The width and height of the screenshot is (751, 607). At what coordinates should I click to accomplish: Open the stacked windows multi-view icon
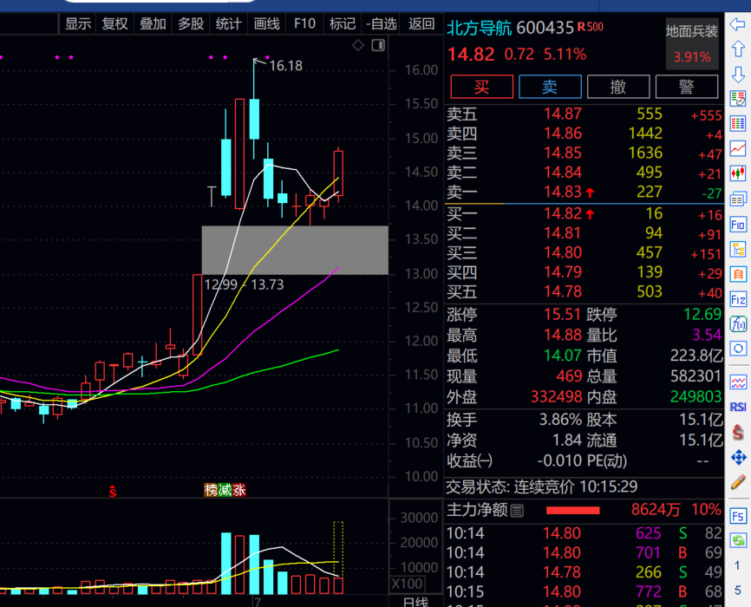pos(738,199)
